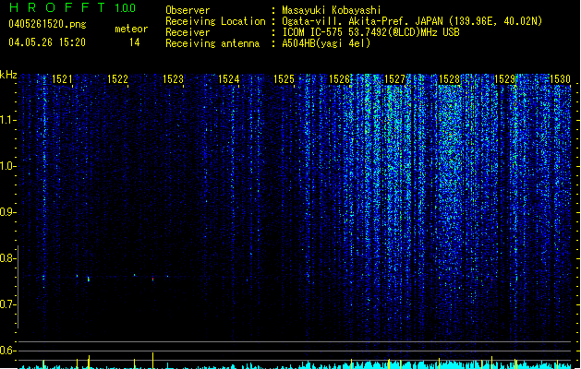The width and height of the screenshot is (581, 369).
Task: Click the 1529 time axis label
Action: point(505,79)
